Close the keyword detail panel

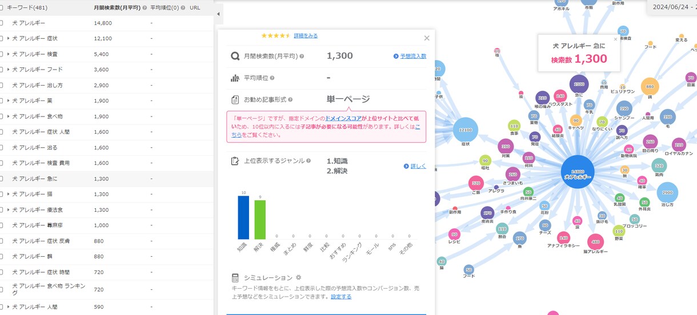click(427, 38)
